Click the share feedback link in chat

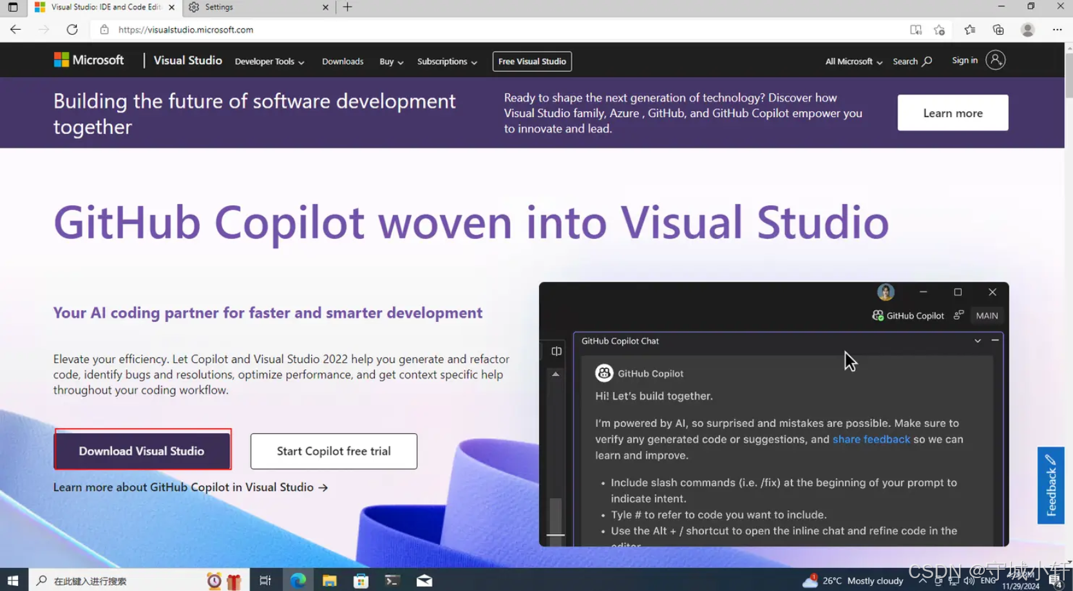point(871,439)
